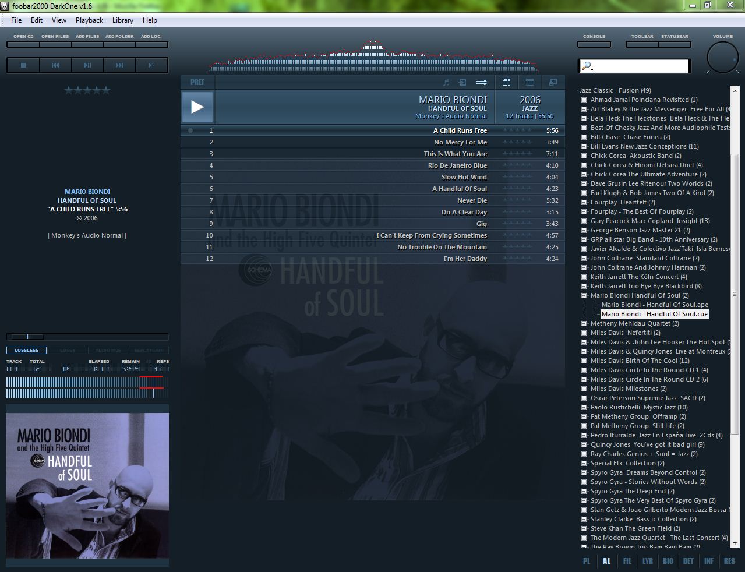Expand Fourplay Heartfelt node
The width and height of the screenshot is (745, 572).
coord(584,202)
